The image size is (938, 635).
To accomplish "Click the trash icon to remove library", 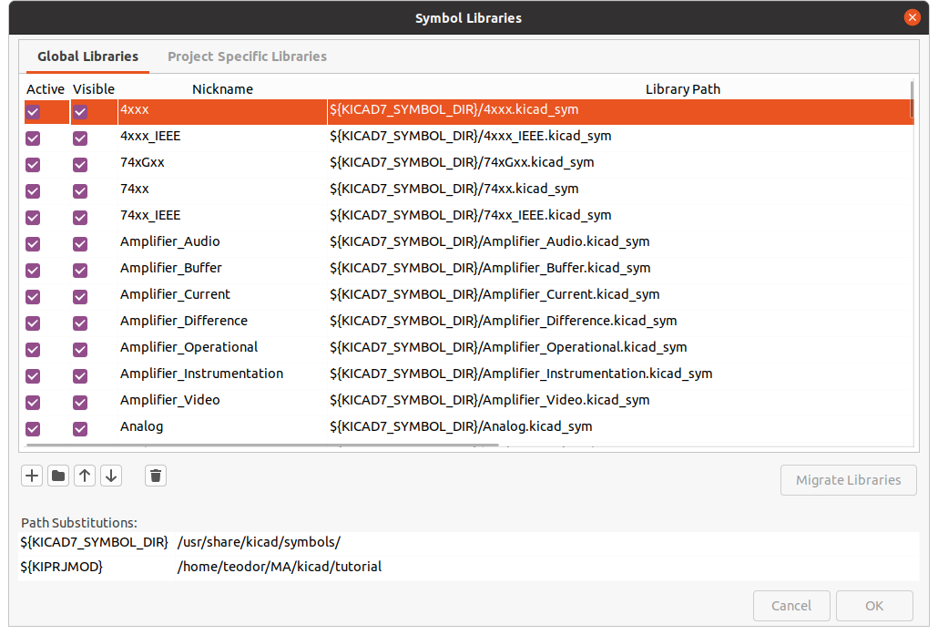I will (156, 476).
